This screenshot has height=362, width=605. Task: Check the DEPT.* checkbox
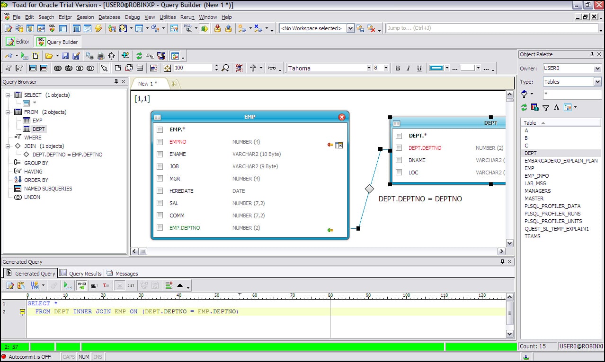tap(399, 136)
